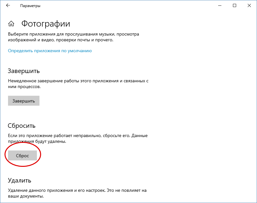257x203 pixels.
Task: Click the 'Сброс' button
Action: click(x=22, y=156)
